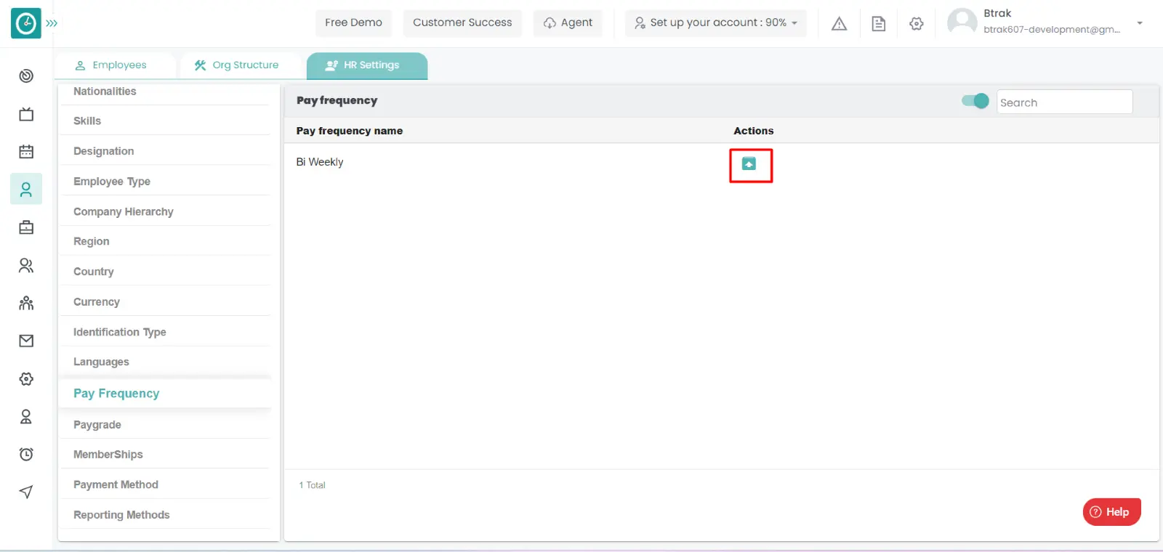Archive the Bi Weekly pay frequency
The image size is (1163, 552).
(749, 163)
